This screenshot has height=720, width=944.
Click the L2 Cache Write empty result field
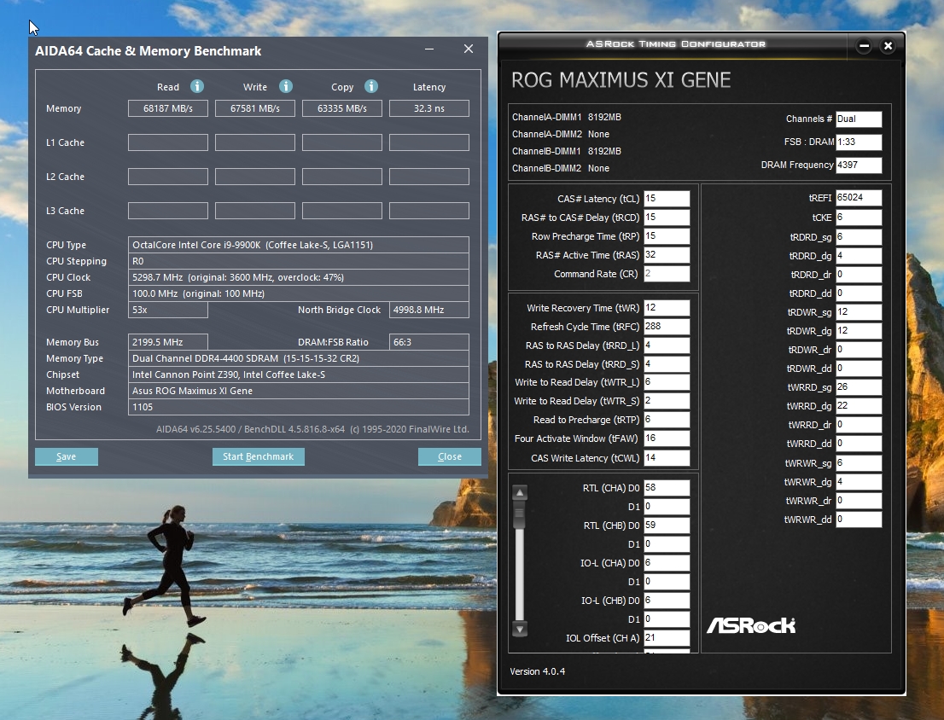click(x=255, y=177)
